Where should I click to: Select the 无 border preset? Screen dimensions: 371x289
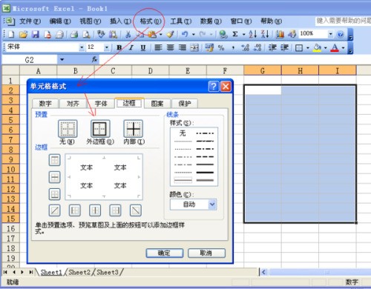68,129
